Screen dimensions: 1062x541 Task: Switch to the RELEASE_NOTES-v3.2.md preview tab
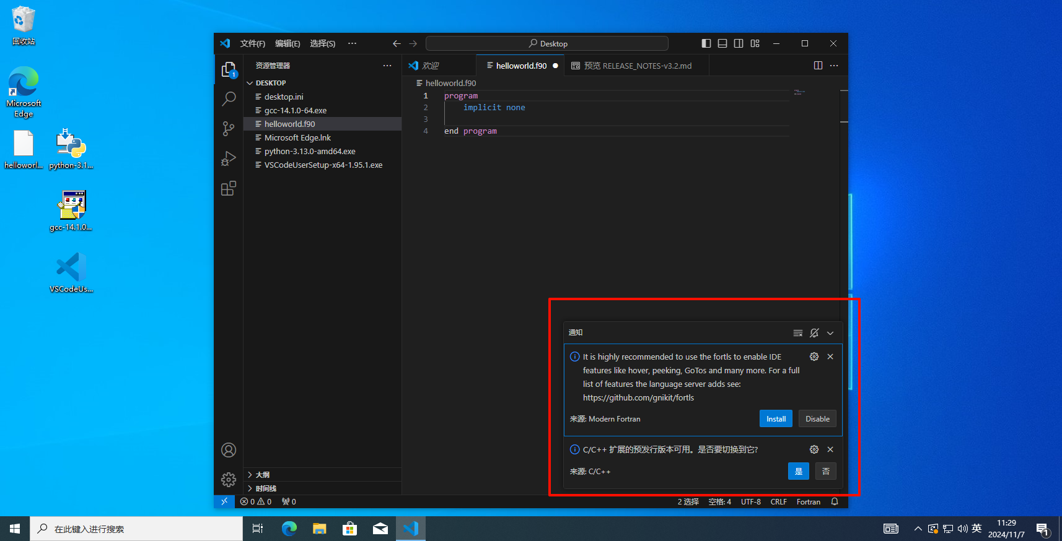(x=638, y=66)
